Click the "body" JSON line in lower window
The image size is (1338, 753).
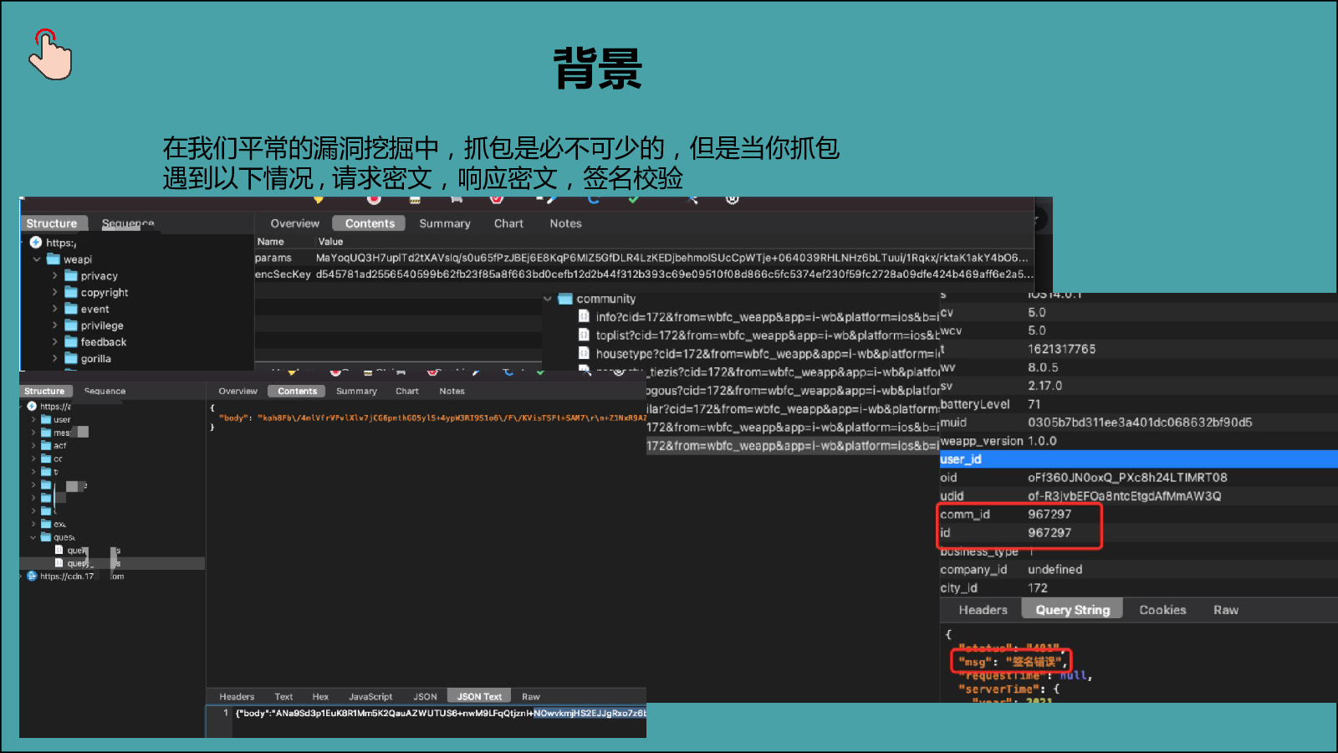pos(432,417)
